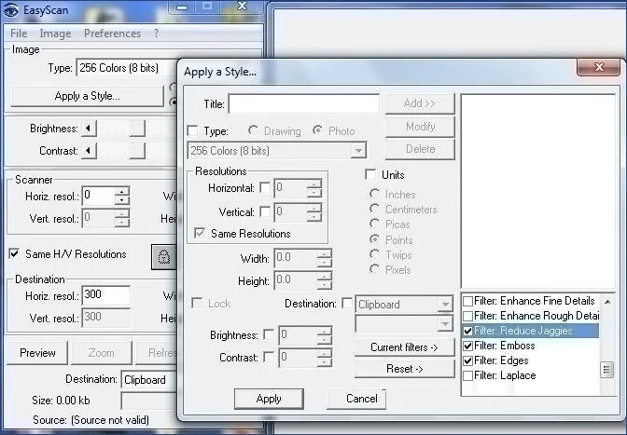Image resolution: width=627 pixels, height=435 pixels.
Task: Uncheck Filter: Reduce Jaggies
Action: coord(467,331)
